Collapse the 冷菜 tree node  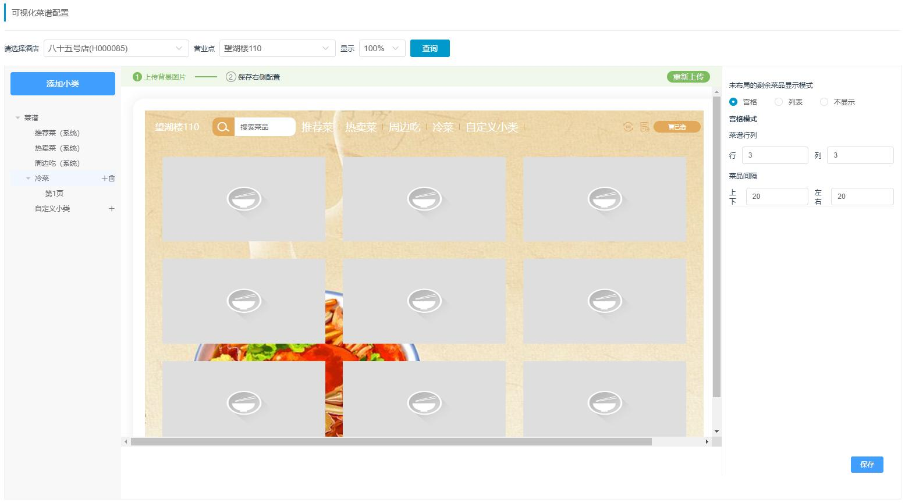tap(28, 179)
